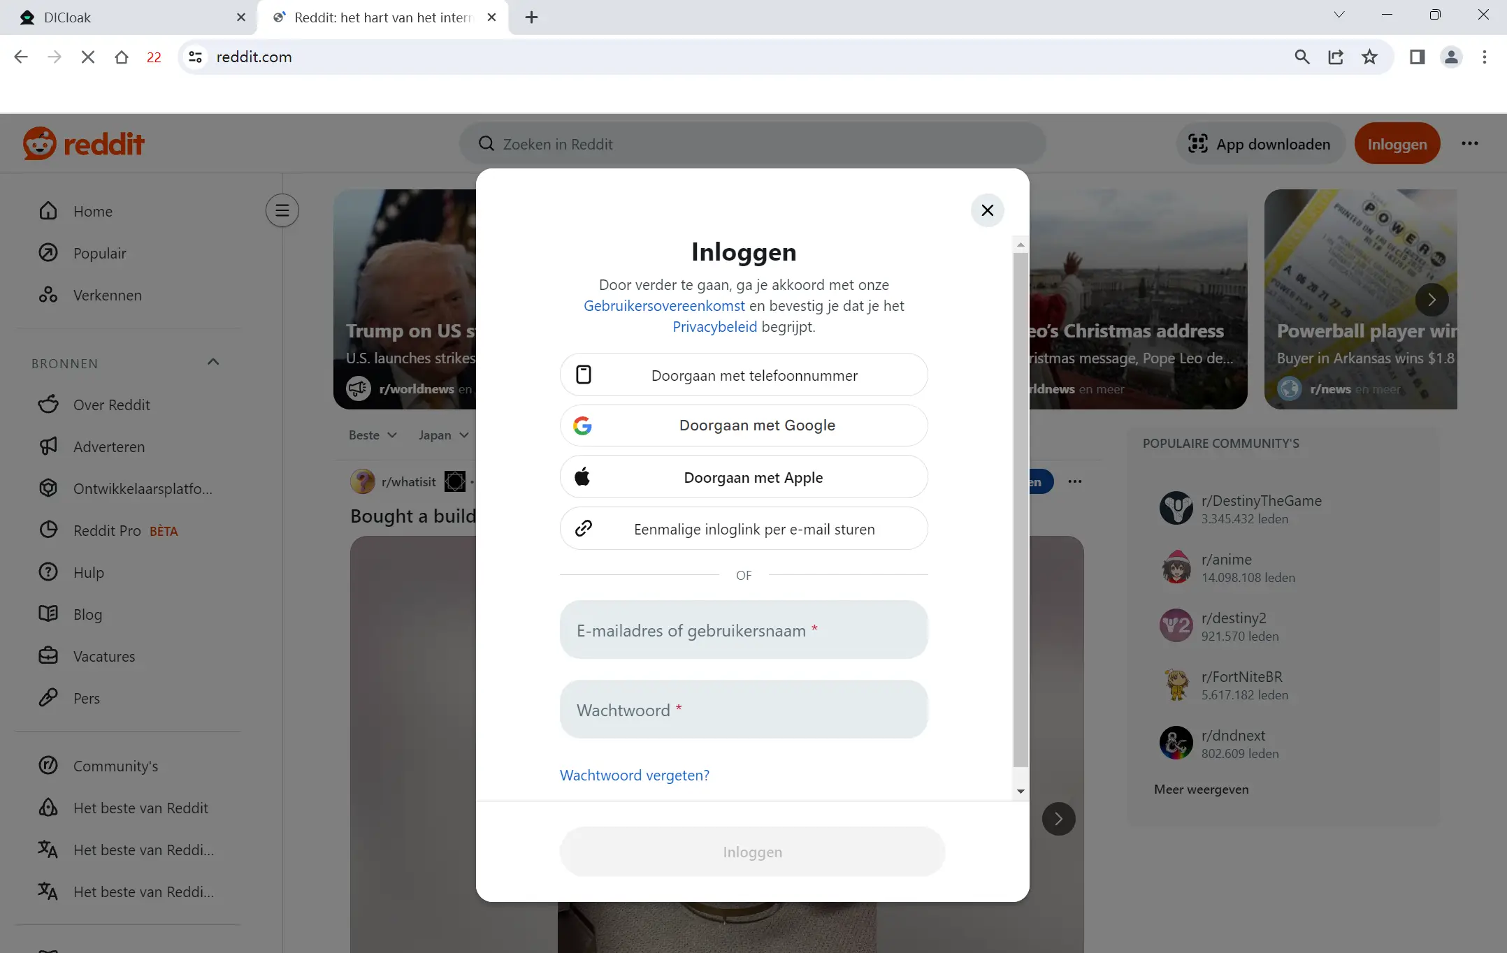Collapse the BRONNEN section chevron
Screen dimensions: 1507x953
[x=213, y=362]
